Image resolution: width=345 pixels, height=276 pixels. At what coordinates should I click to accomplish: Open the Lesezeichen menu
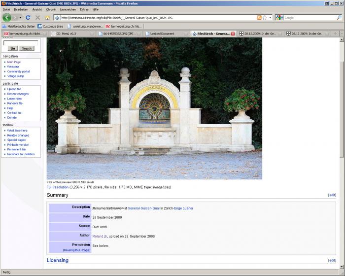coord(67,9)
